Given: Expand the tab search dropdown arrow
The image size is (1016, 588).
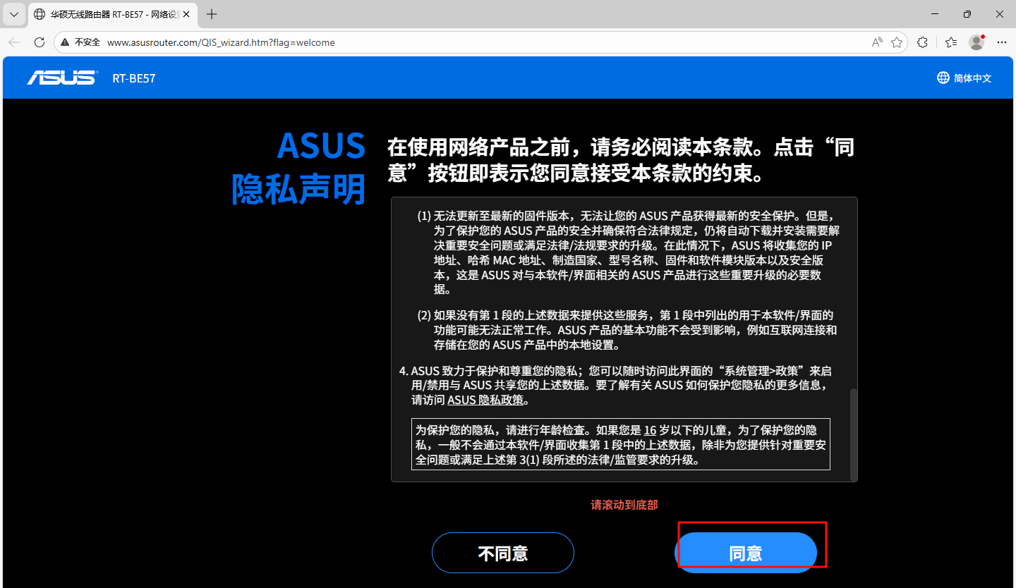Looking at the screenshot, I should [x=13, y=14].
